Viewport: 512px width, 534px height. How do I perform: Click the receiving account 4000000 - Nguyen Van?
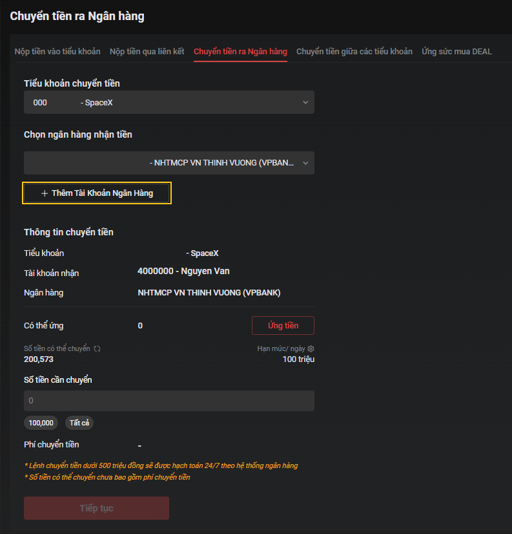[x=183, y=272]
